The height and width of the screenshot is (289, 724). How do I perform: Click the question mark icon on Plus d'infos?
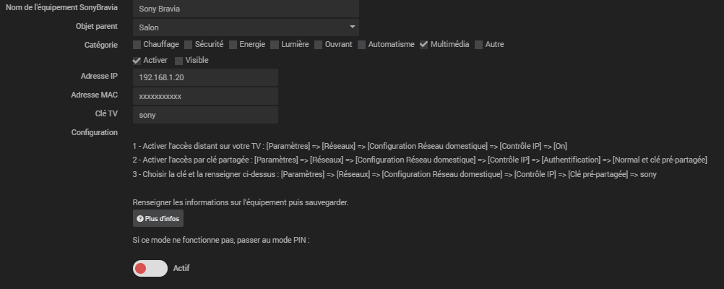coord(140,219)
